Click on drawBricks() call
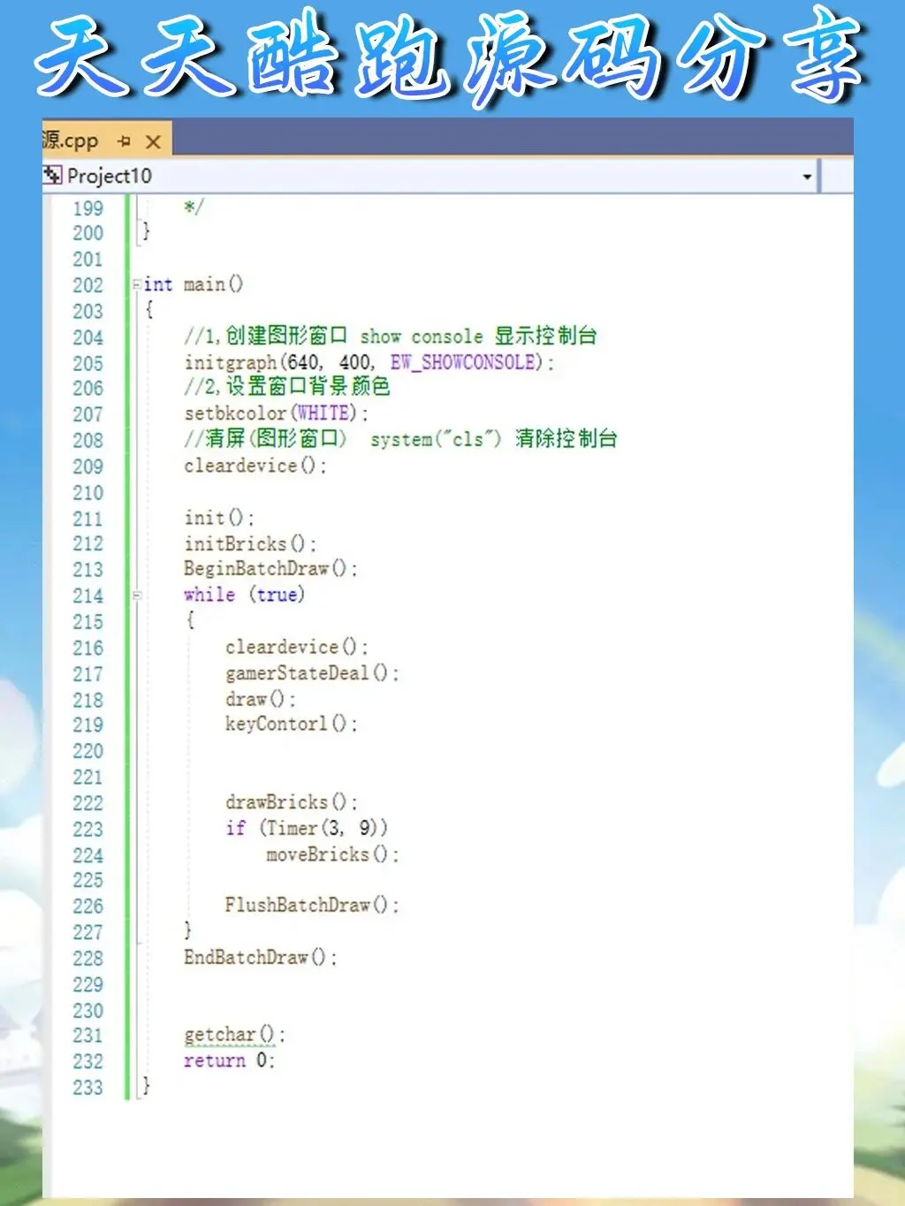 tap(291, 802)
